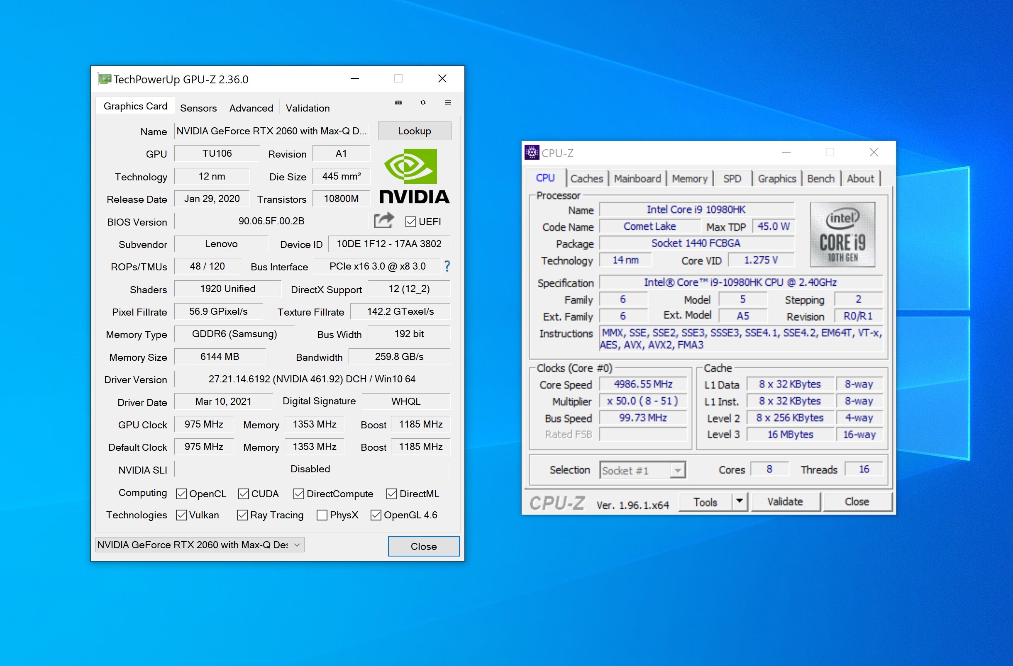Toggle the OpenGL 4.6 checkbox
1013x666 pixels.
376,515
